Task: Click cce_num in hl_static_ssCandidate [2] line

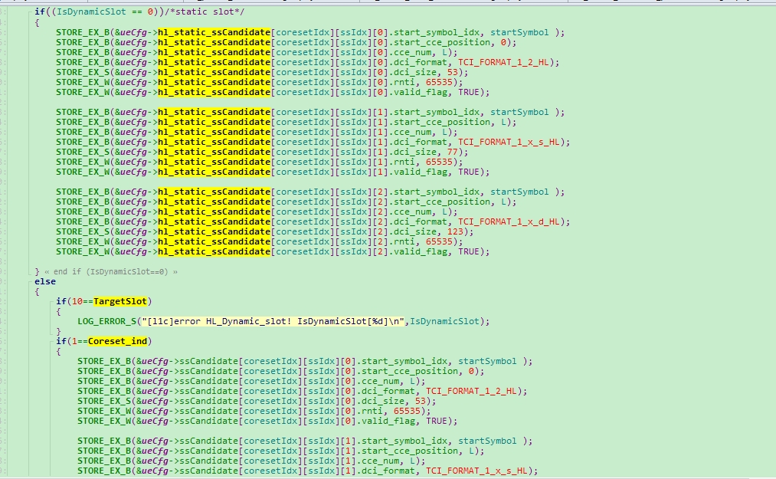Action: pyautogui.click(x=413, y=212)
